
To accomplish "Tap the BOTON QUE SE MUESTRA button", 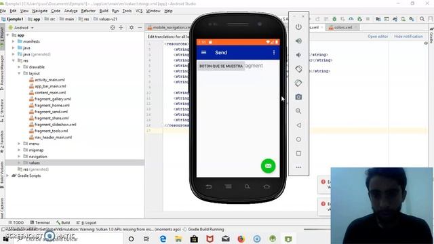I will point(221,66).
